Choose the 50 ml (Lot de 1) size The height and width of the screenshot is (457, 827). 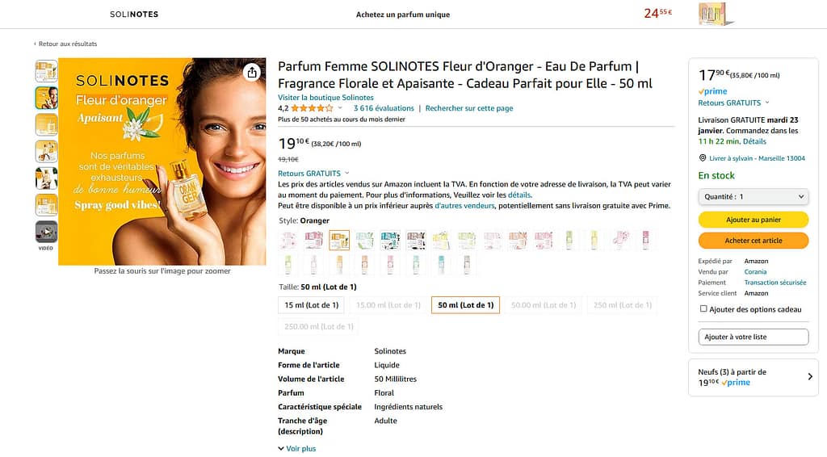pyautogui.click(x=465, y=305)
